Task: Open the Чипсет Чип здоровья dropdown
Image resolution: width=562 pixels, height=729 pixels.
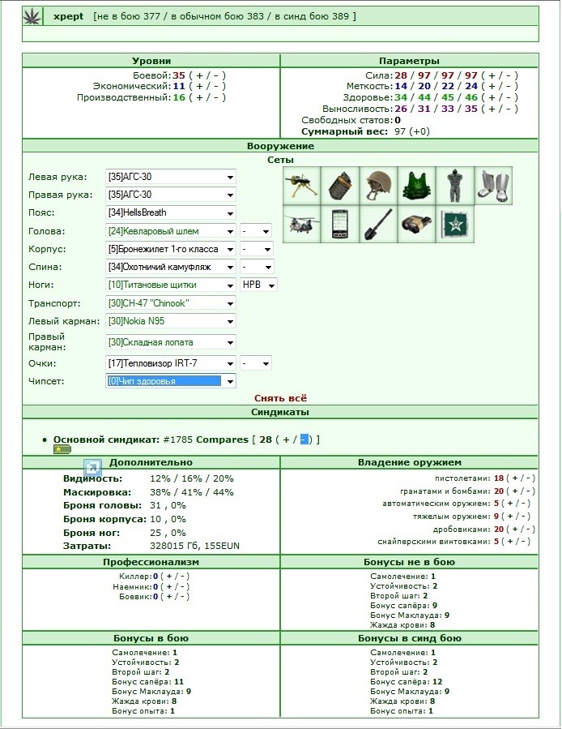Action: point(170,381)
